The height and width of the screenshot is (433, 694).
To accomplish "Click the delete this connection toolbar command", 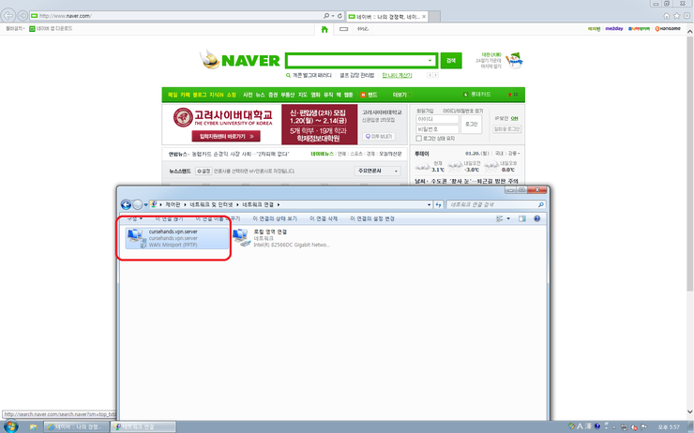I will point(324,218).
